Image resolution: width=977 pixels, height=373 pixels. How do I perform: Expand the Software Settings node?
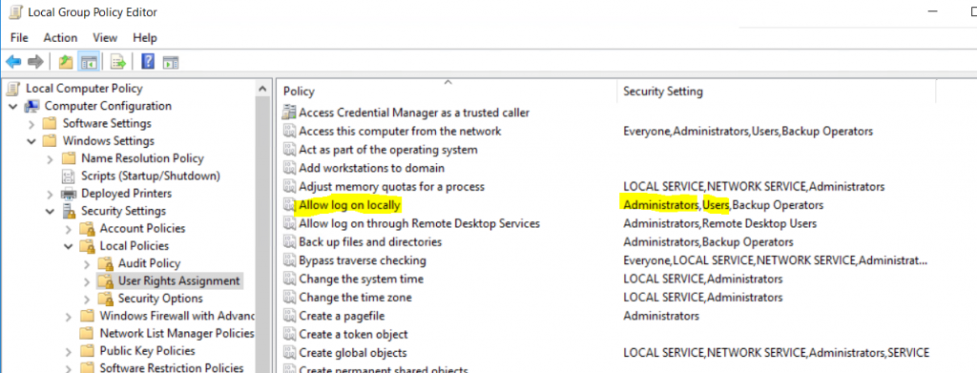[31, 124]
